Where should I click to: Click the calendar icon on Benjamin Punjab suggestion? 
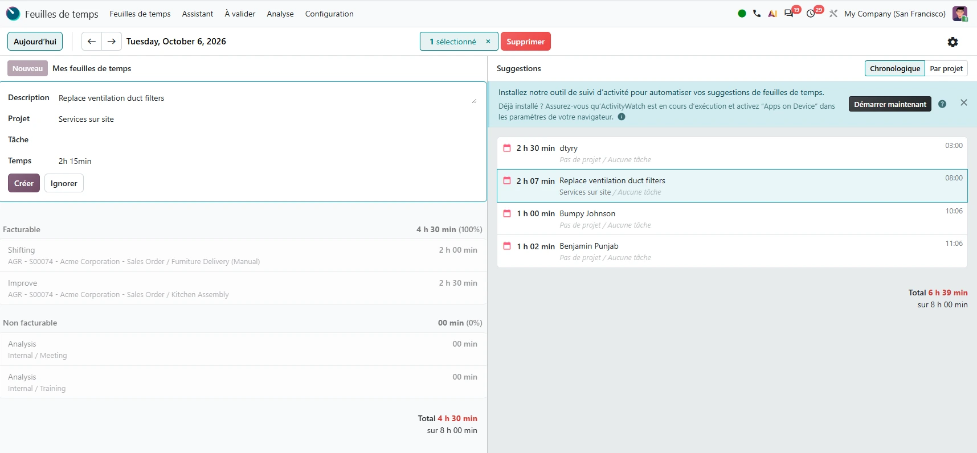[x=507, y=246]
